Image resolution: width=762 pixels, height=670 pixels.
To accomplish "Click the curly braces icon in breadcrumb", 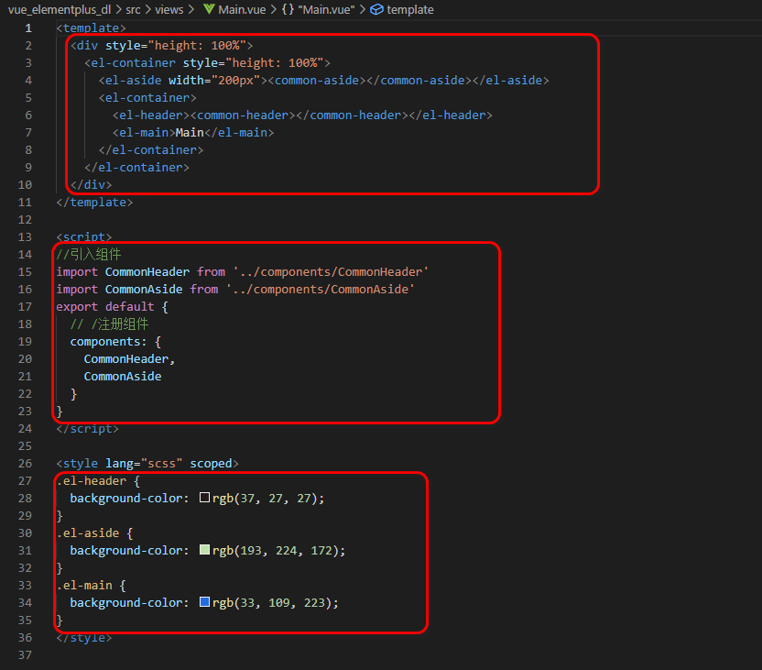I will (288, 9).
